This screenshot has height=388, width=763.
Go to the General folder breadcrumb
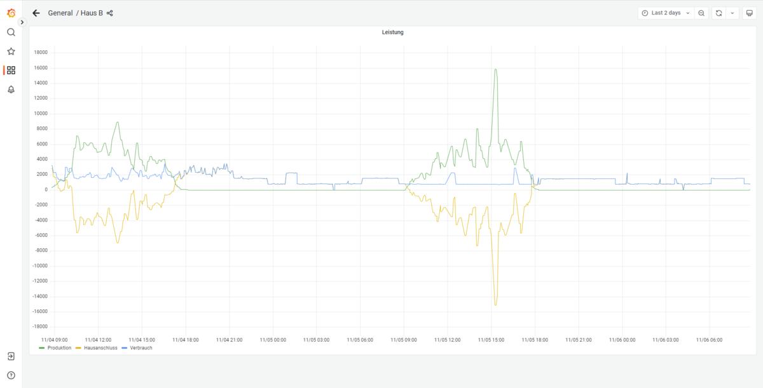60,13
